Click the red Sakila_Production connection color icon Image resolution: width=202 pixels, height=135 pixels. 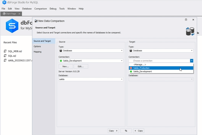[131, 68]
